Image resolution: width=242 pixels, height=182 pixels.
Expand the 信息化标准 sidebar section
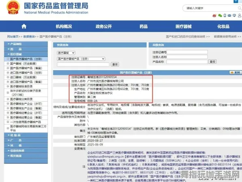point(26,150)
